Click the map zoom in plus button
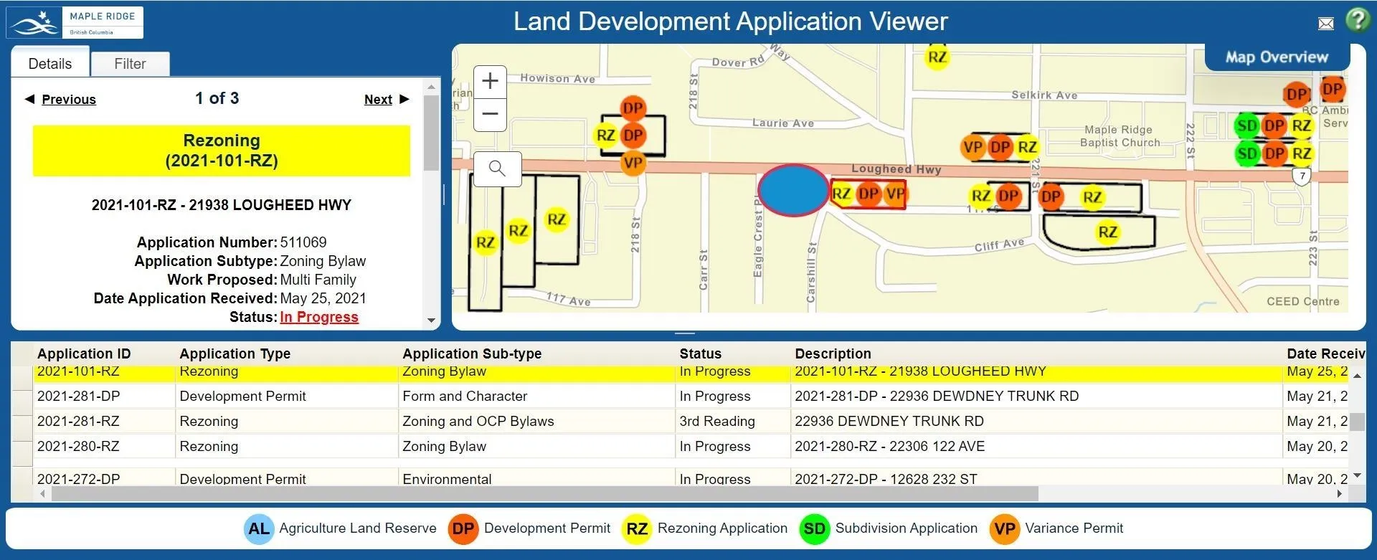 click(490, 81)
